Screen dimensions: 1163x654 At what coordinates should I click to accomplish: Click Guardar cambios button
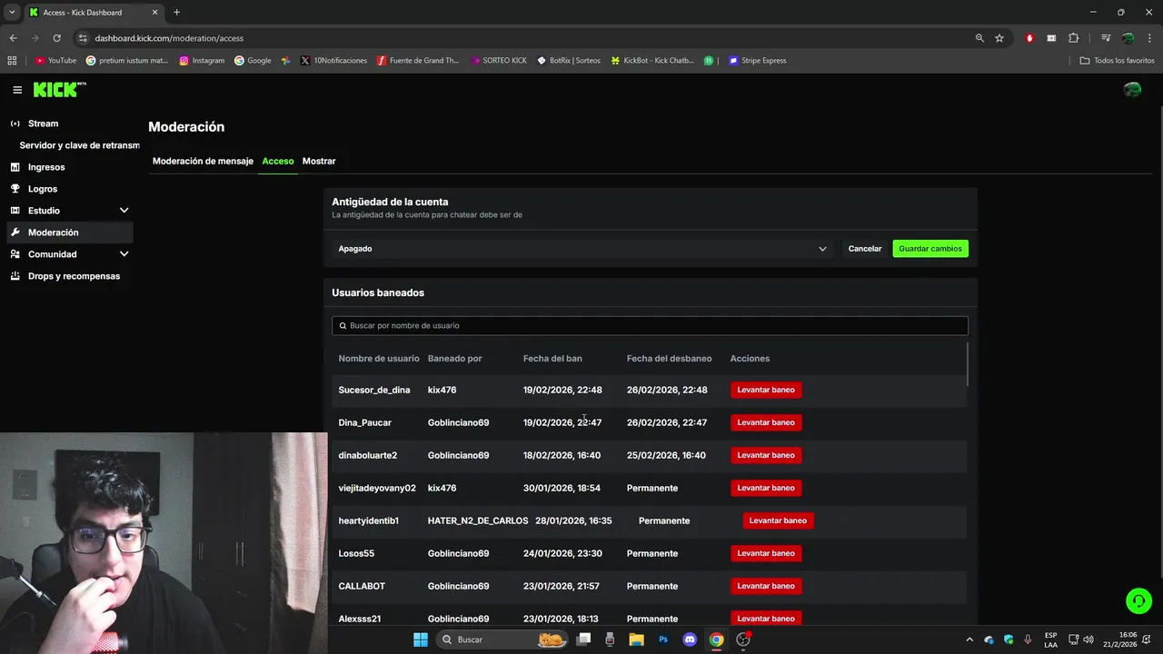pos(930,249)
